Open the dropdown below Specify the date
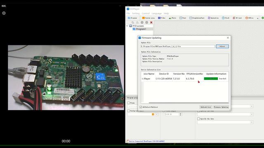This screenshot has height=148, width=264. point(225,123)
